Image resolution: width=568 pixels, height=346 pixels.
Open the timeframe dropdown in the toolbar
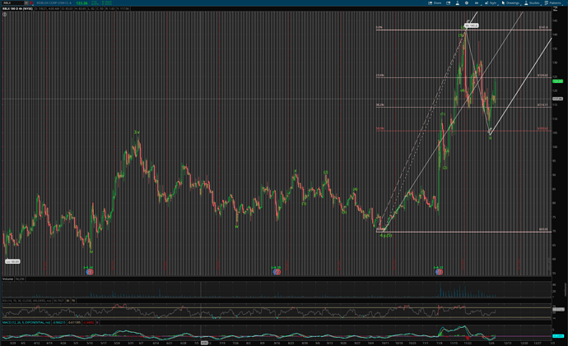(477, 3)
